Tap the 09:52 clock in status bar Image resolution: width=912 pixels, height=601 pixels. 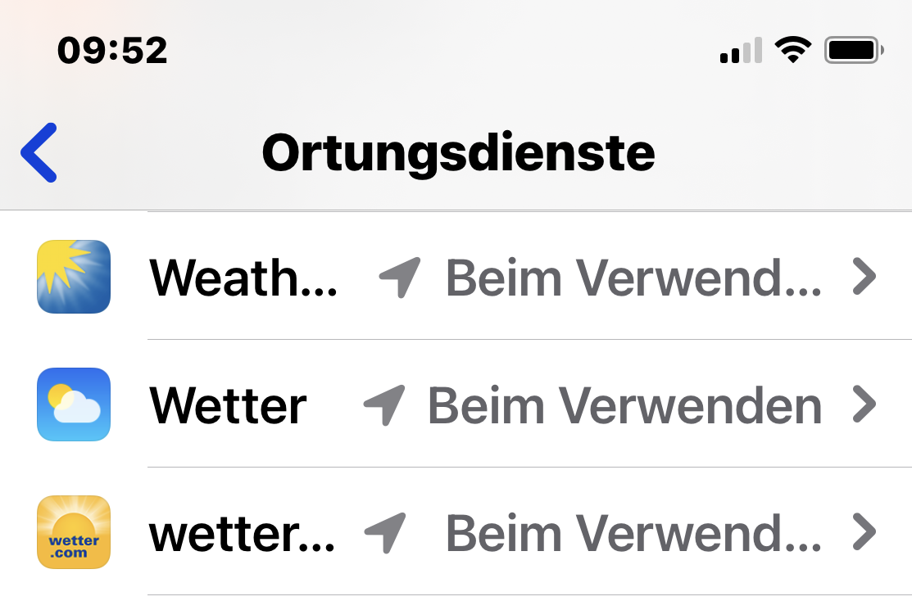[112, 51]
